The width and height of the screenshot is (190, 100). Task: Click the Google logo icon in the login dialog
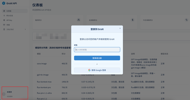(x=89, y=70)
